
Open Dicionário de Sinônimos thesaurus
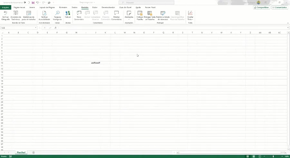coord(16,15)
